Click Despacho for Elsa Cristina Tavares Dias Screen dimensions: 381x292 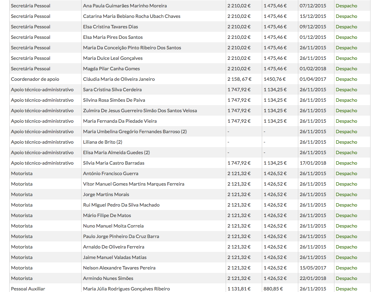(346, 27)
